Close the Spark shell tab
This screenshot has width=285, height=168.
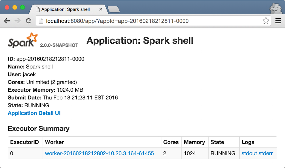(100, 9)
